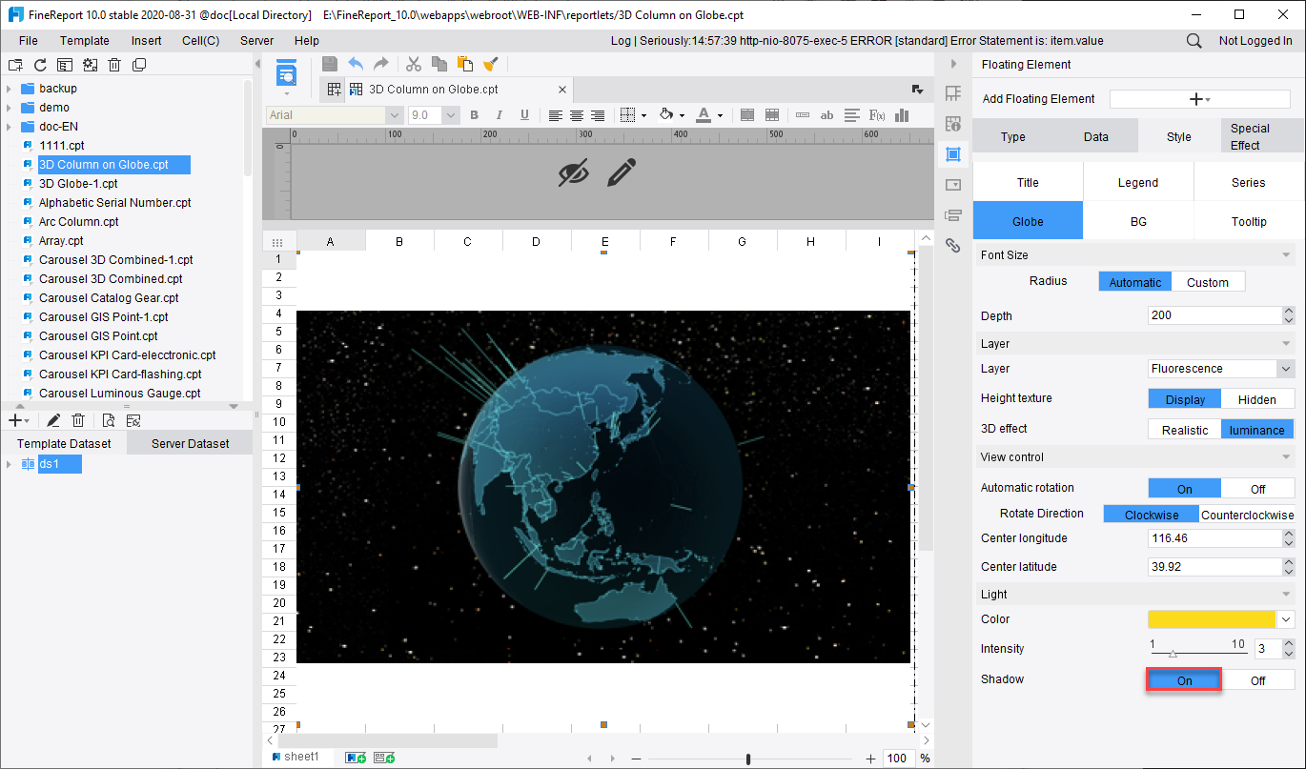Click the pencil edit icon above the globe
The image size is (1306, 769).
(x=622, y=172)
